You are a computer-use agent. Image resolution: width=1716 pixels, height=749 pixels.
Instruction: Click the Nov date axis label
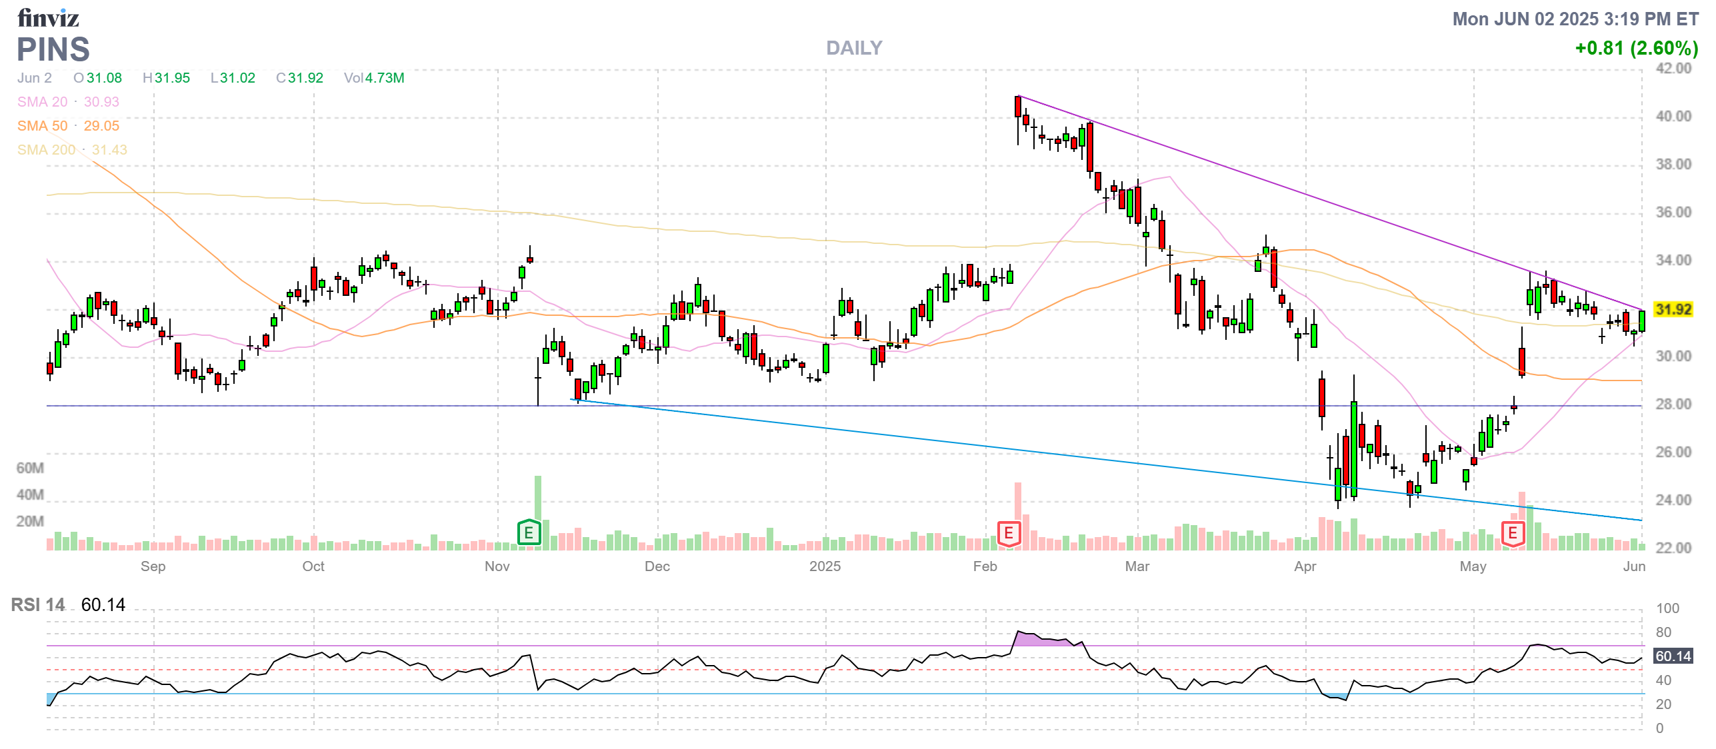click(x=497, y=566)
